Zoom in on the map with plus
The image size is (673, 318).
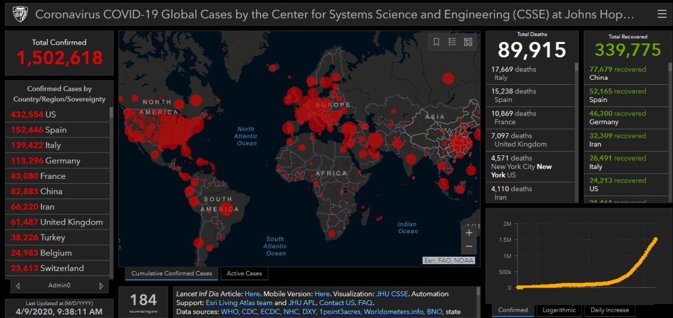pyautogui.click(x=469, y=233)
